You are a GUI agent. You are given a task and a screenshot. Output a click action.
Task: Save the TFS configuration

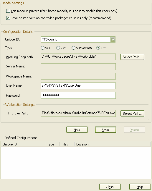[x=105, y=130]
